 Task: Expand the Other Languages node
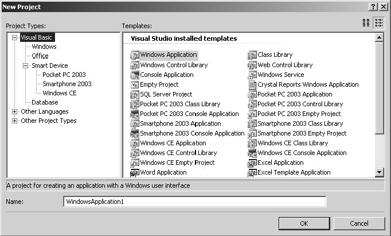pyautogui.click(x=14, y=111)
